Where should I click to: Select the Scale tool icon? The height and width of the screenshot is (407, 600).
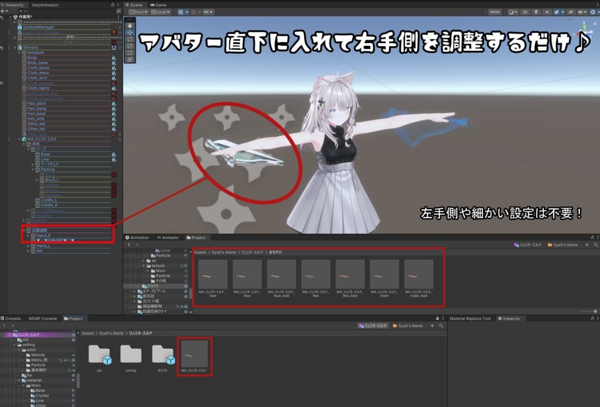(x=130, y=45)
